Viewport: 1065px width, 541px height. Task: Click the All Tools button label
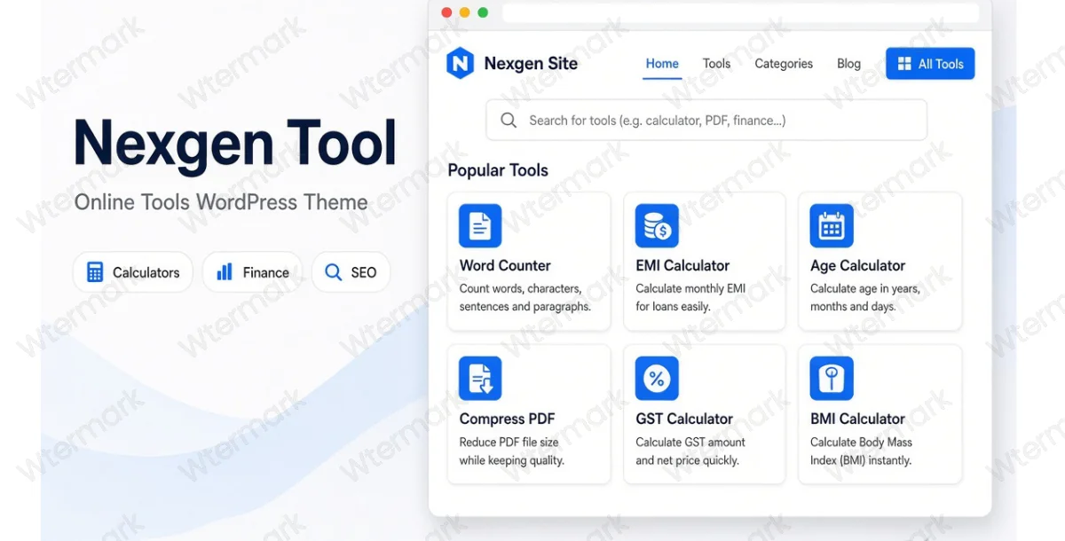pyautogui.click(x=941, y=64)
